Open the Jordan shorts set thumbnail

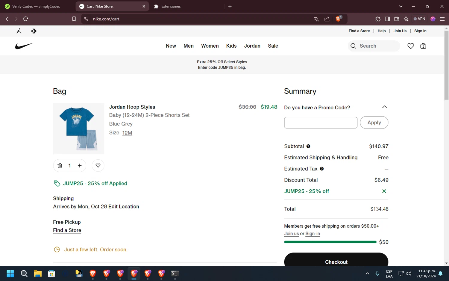(x=79, y=129)
